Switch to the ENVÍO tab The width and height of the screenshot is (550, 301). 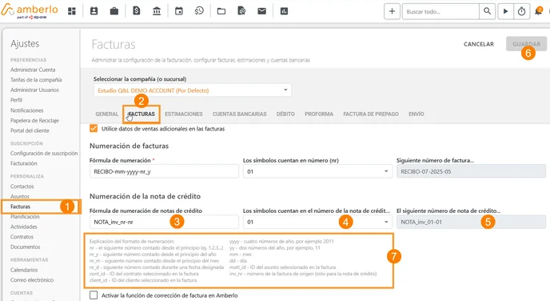(416, 114)
